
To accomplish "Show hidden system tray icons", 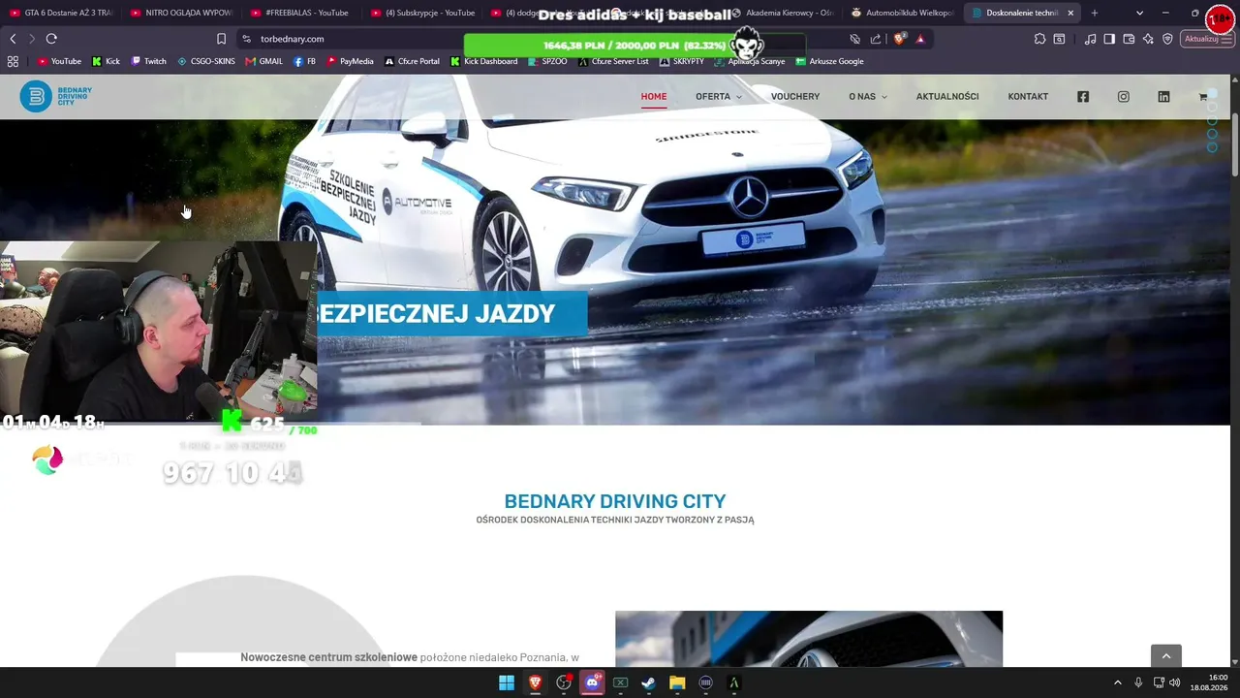I will pyautogui.click(x=1117, y=682).
